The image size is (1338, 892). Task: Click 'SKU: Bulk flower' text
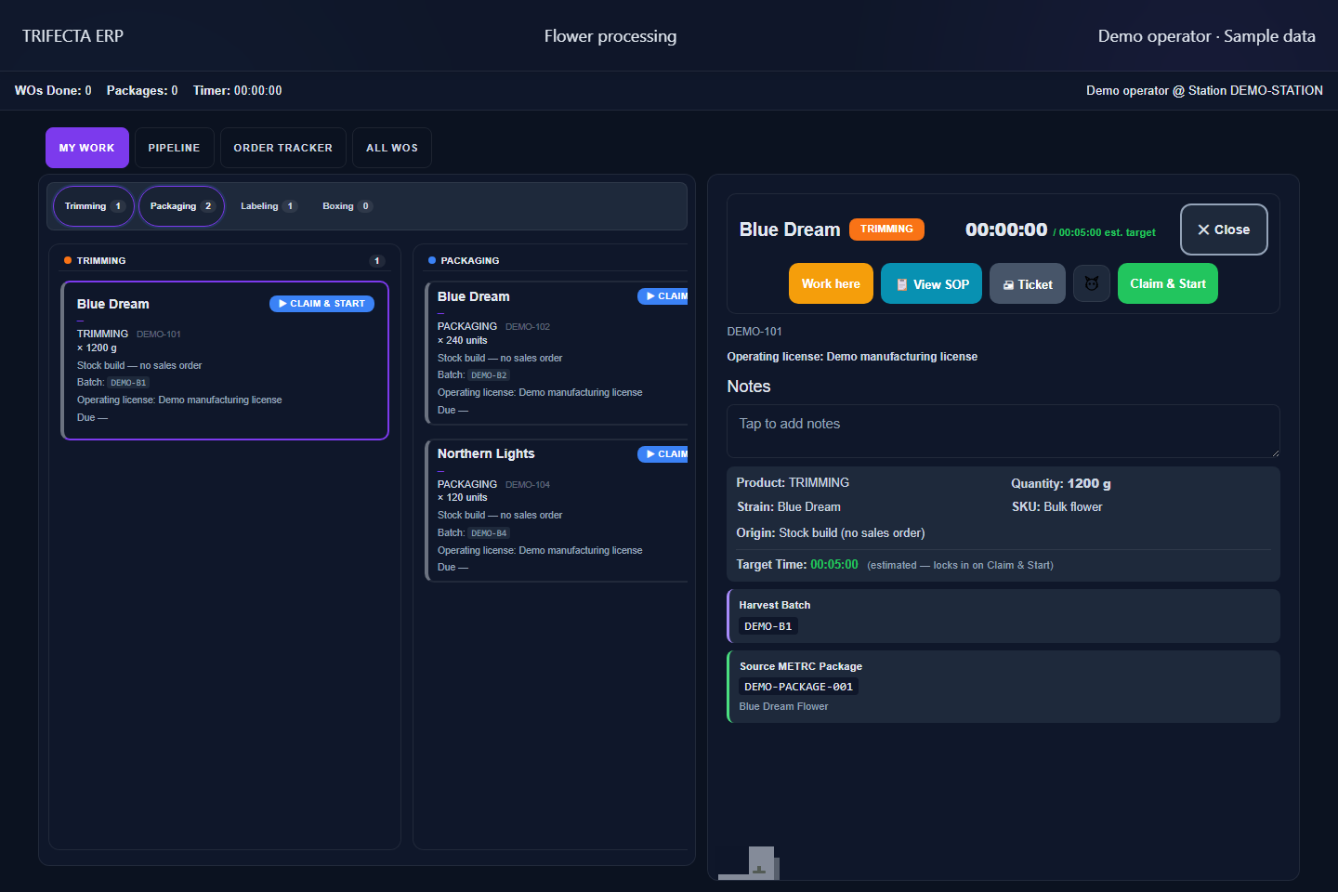tap(1057, 506)
